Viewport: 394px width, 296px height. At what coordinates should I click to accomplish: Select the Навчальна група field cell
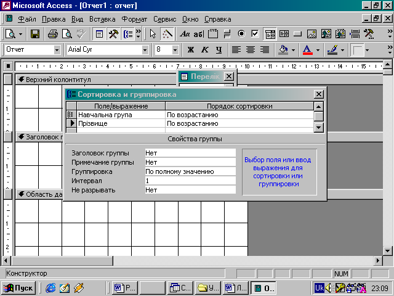pyautogui.click(x=121, y=115)
